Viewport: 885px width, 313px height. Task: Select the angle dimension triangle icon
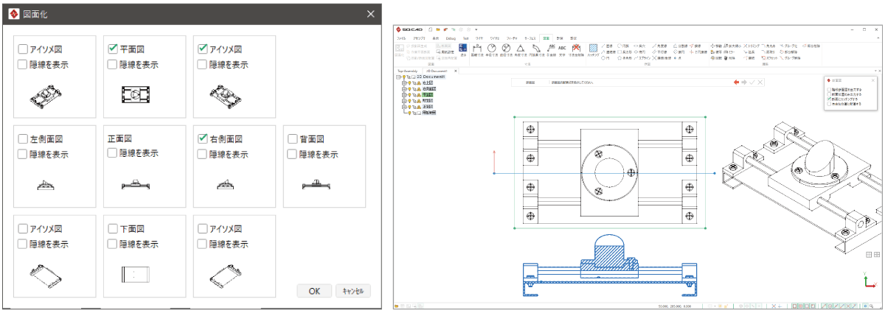(x=521, y=50)
